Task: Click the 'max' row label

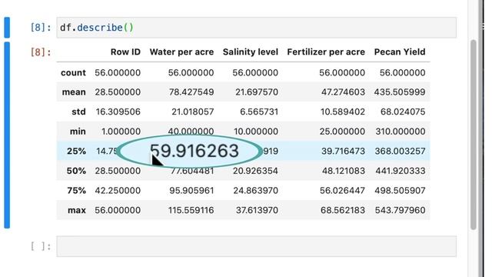Action: tap(77, 210)
